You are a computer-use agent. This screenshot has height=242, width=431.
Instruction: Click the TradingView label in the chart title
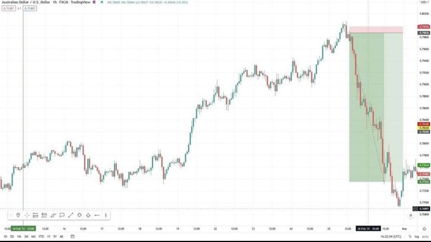point(80,2)
